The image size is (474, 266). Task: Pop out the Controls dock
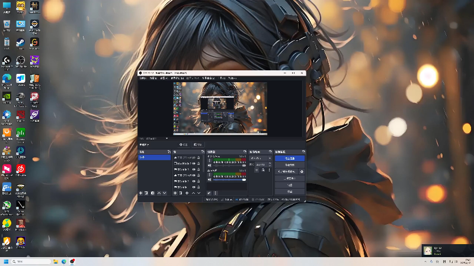(303, 152)
